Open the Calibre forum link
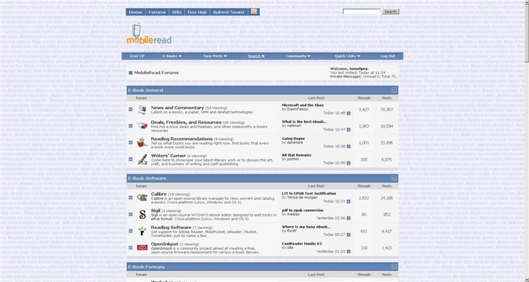Viewport: 529px width, 282px height. pyautogui.click(x=159, y=194)
